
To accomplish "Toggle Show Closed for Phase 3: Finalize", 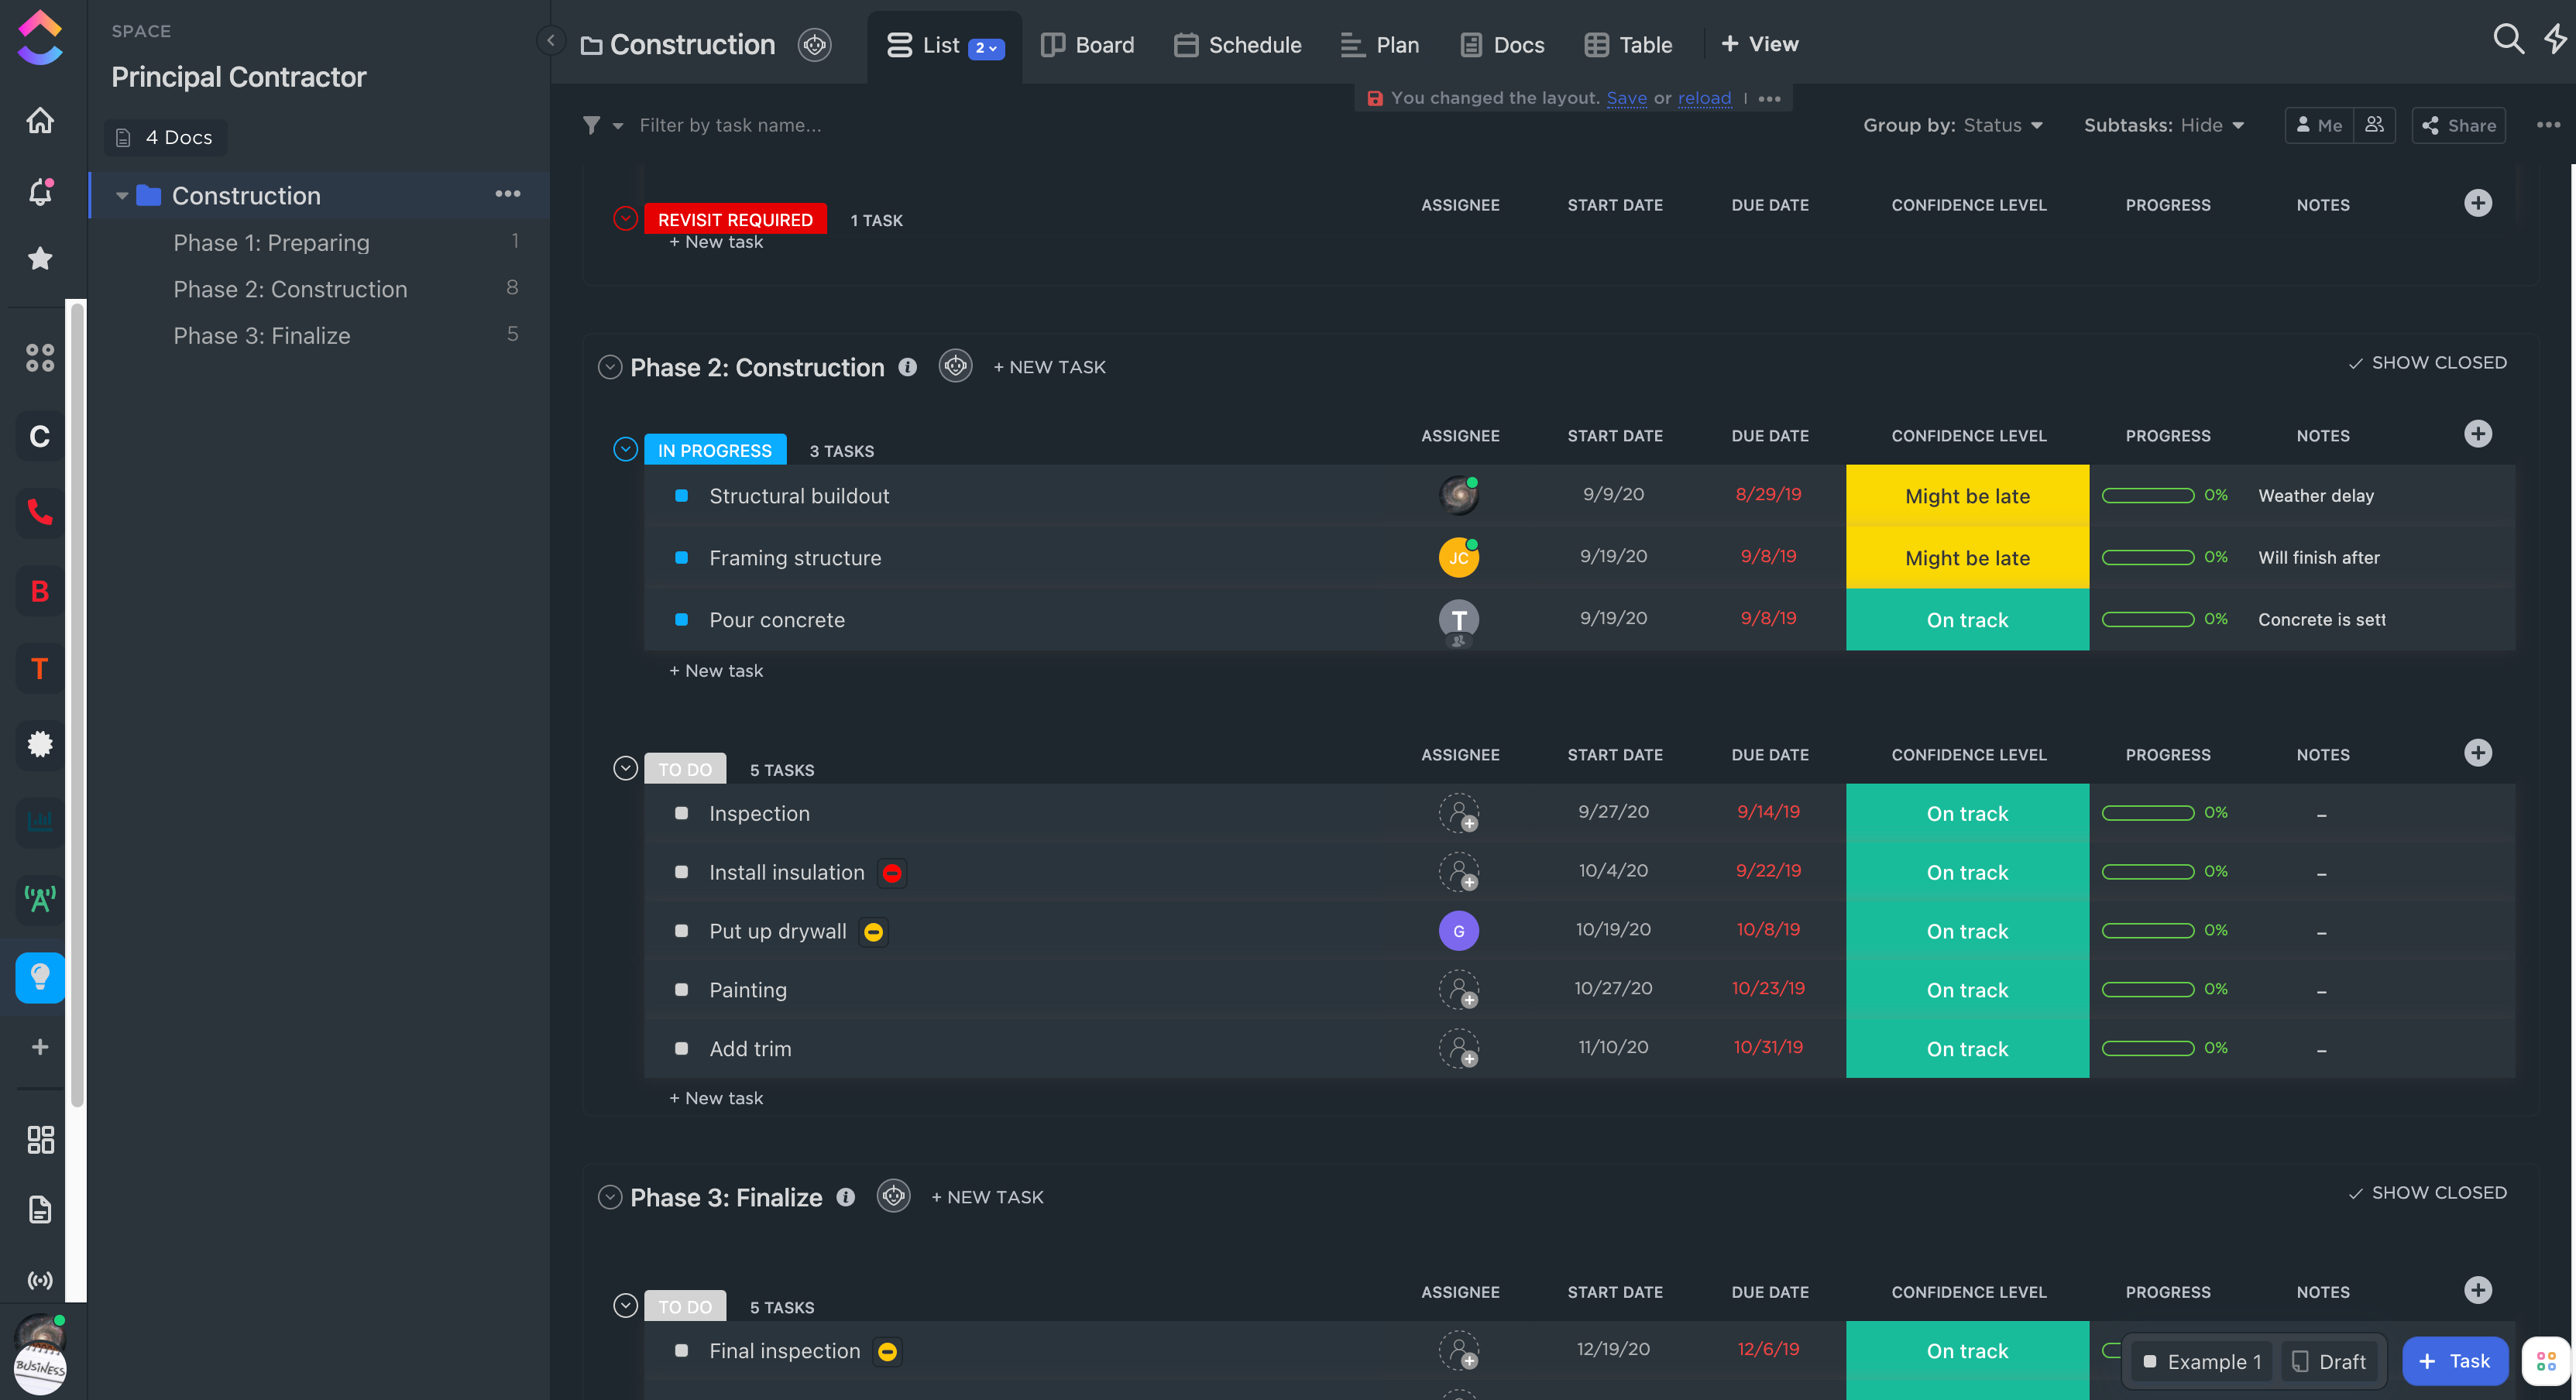I will pos(2427,1193).
